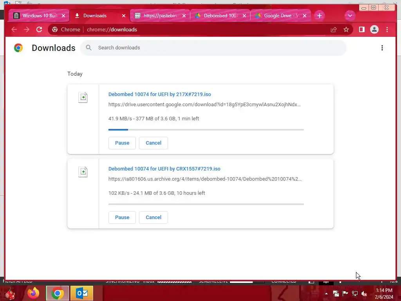Click progress bar of 217X#7219.iso download
Image resolution: width=401 pixels, height=301 pixels.
point(206,130)
